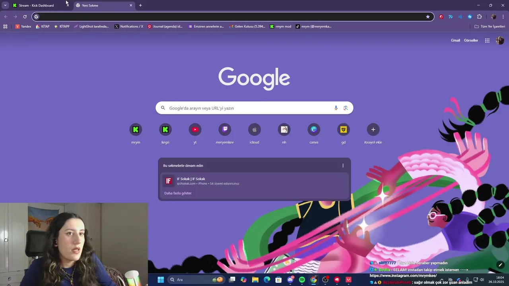Open the Emziren annelerin bookmark
The image size is (509, 286).
coord(206,27)
